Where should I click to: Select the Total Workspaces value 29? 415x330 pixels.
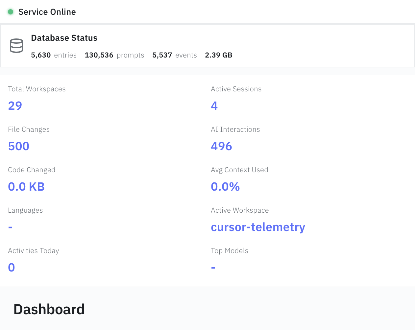pos(15,106)
